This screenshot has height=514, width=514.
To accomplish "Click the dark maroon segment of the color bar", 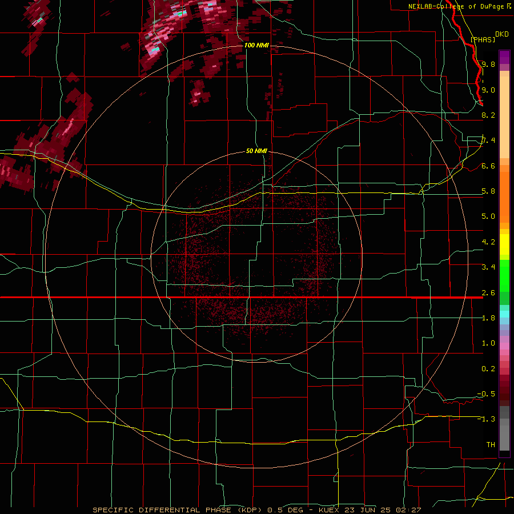I will (504, 390).
